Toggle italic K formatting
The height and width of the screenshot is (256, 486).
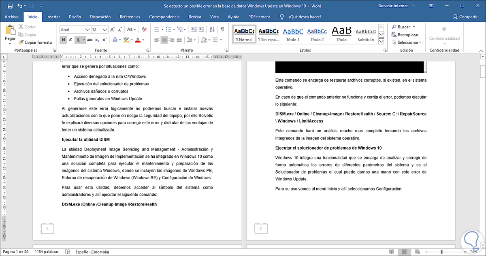[70, 40]
